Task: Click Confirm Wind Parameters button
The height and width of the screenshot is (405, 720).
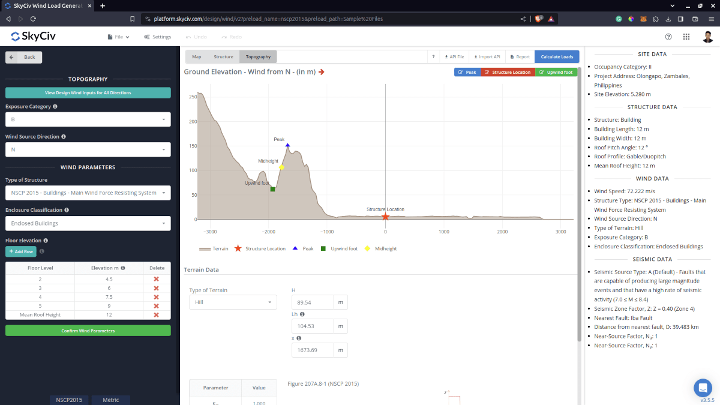Action: [x=88, y=331]
